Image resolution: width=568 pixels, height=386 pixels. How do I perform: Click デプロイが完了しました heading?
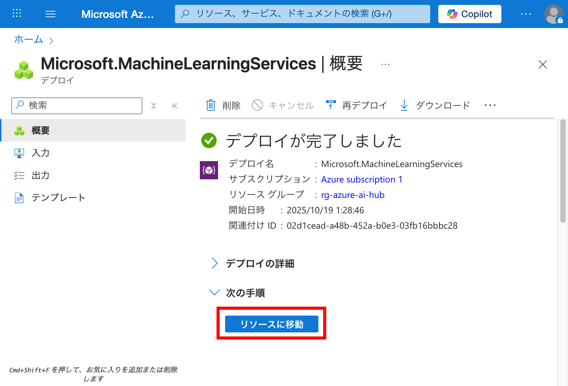tap(313, 141)
